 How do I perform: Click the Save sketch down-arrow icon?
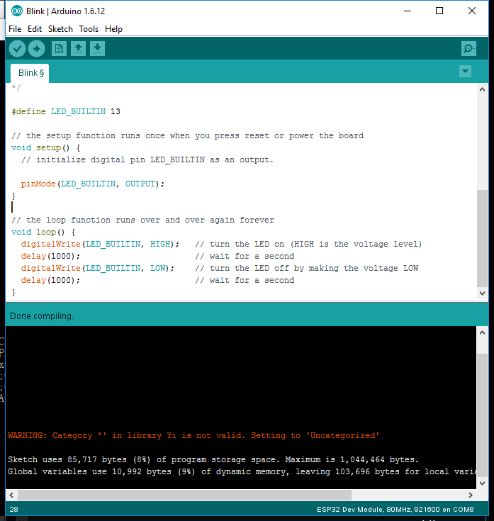click(97, 49)
